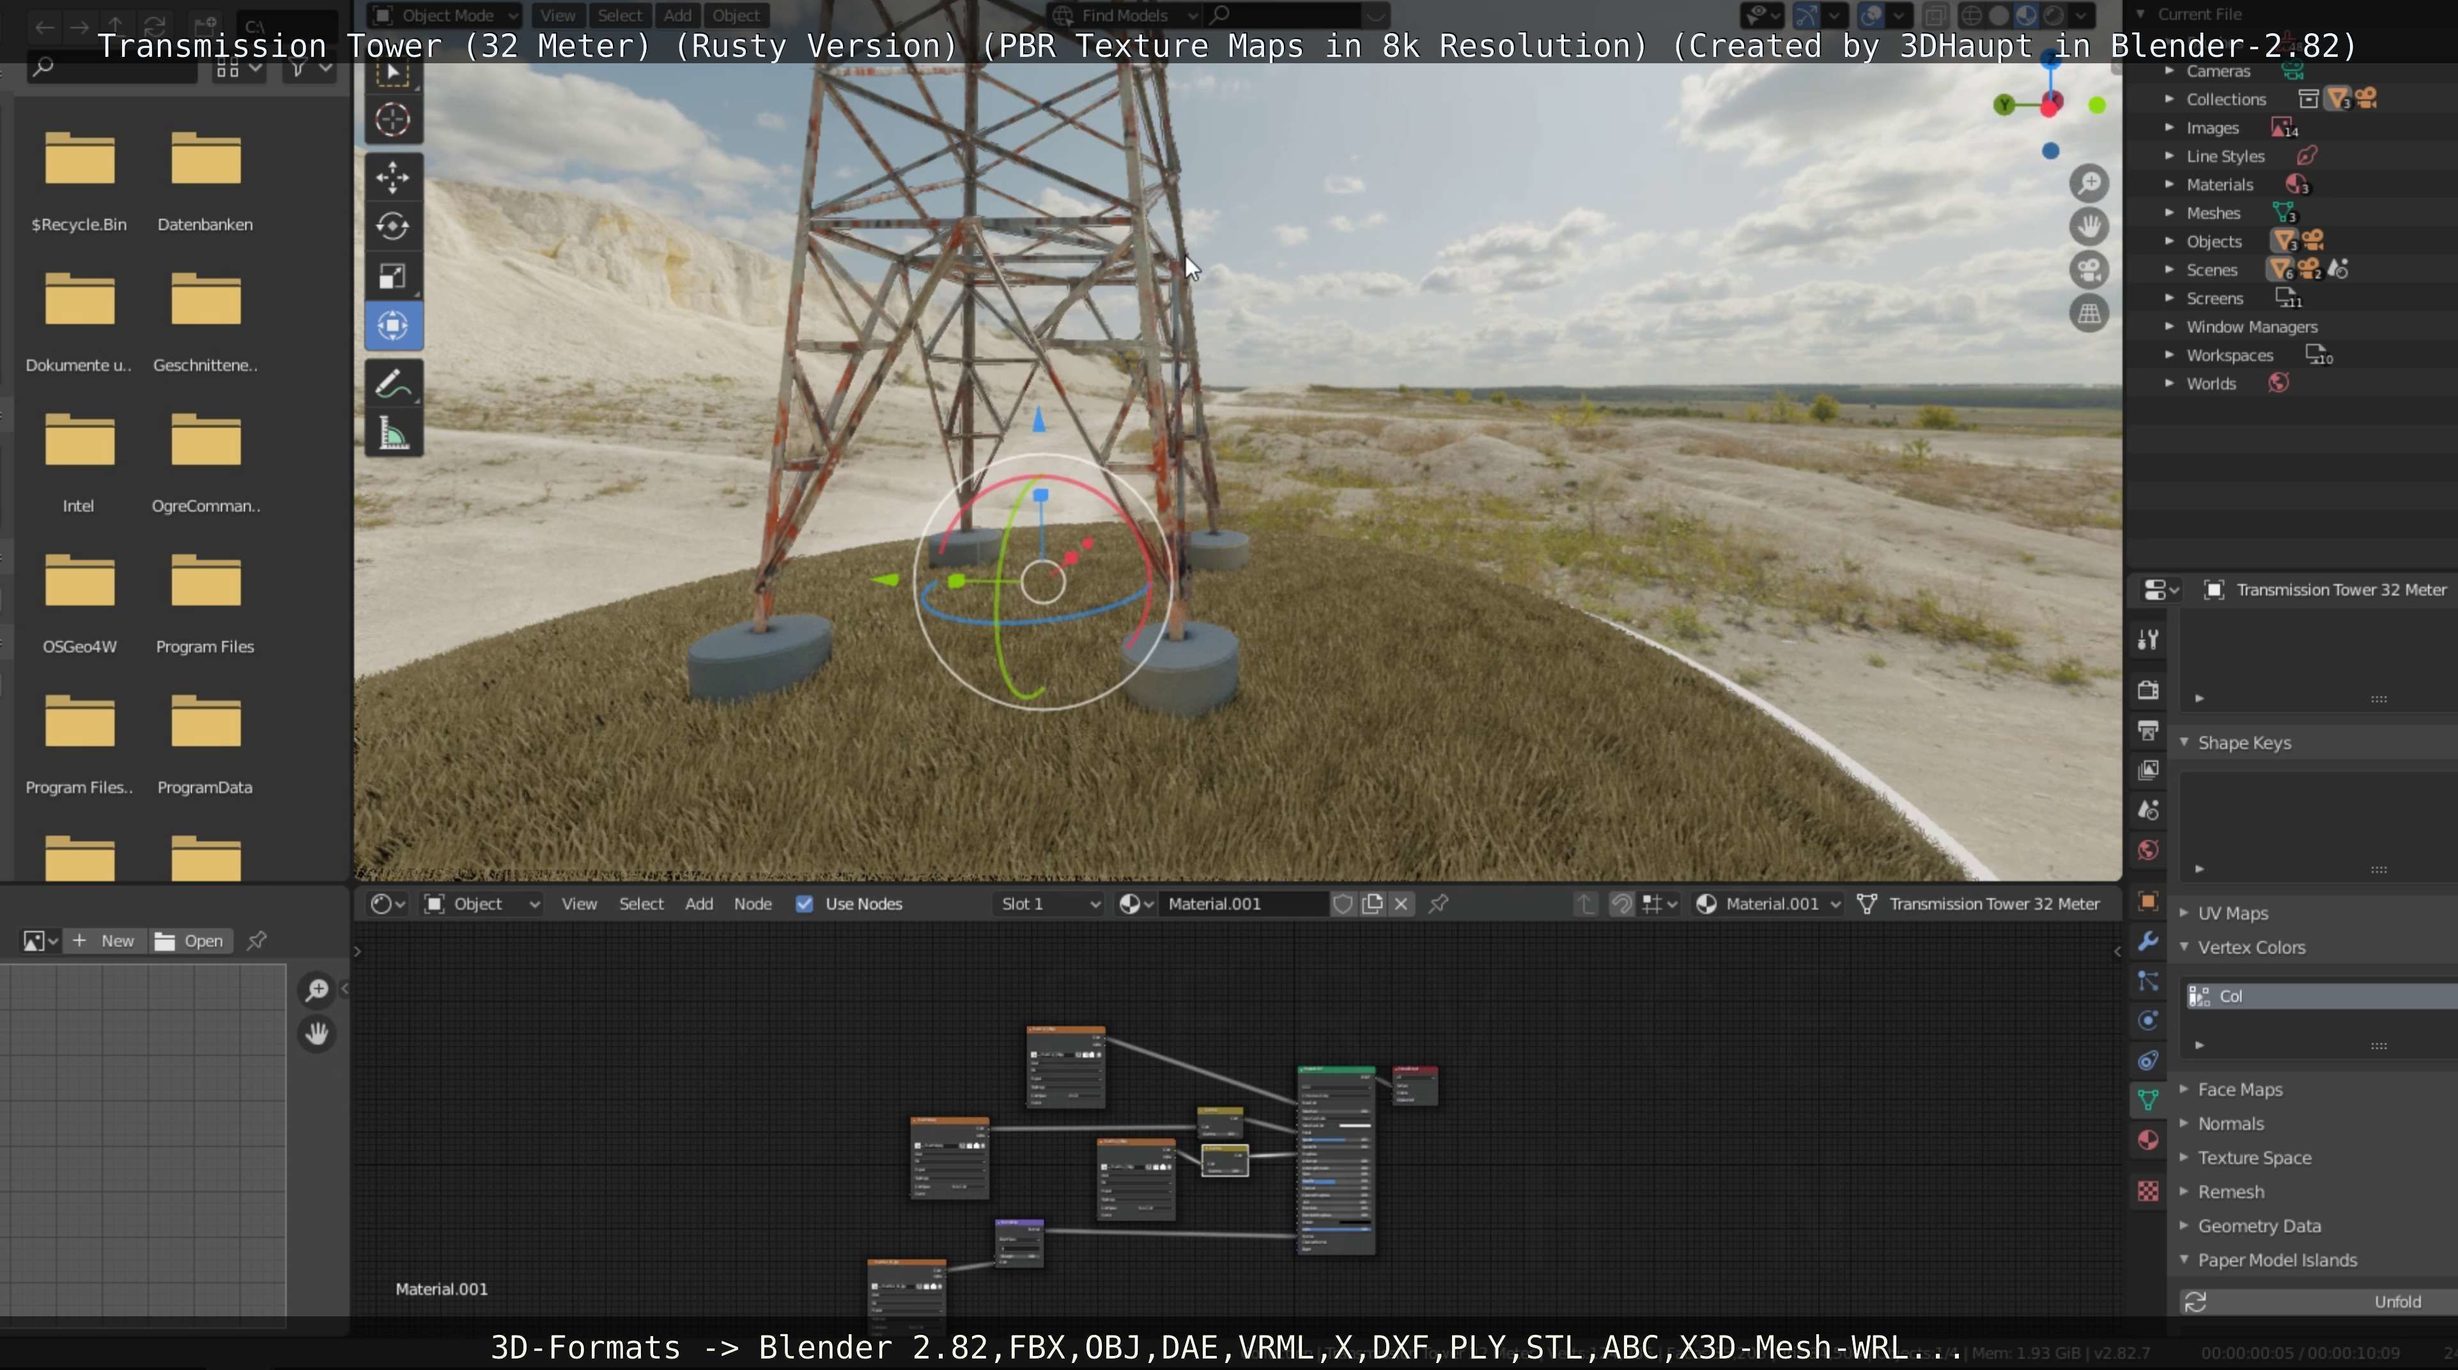Open the node editor Add menu
Viewport: 2458px width, 1370px height.
tap(699, 904)
